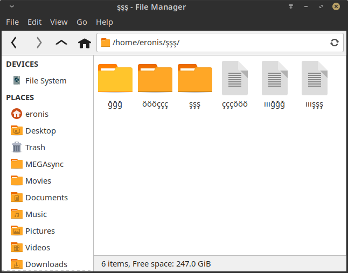Screen dimensions: 348x273
Task: Click the Desktop folder icon in sidebar
Action: [x=17, y=130]
